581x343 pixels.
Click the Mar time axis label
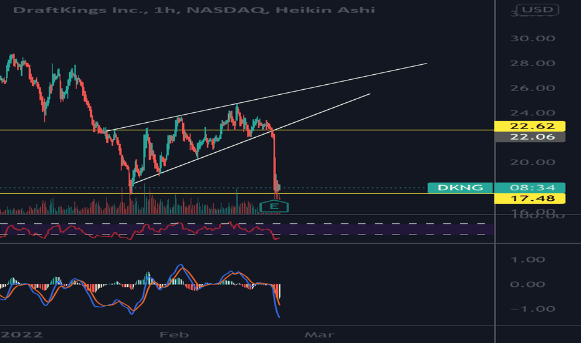(x=319, y=335)
